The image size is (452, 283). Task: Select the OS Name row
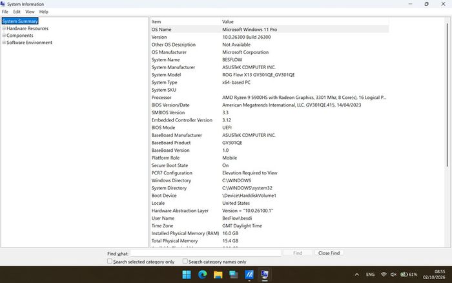click(269, 30)
